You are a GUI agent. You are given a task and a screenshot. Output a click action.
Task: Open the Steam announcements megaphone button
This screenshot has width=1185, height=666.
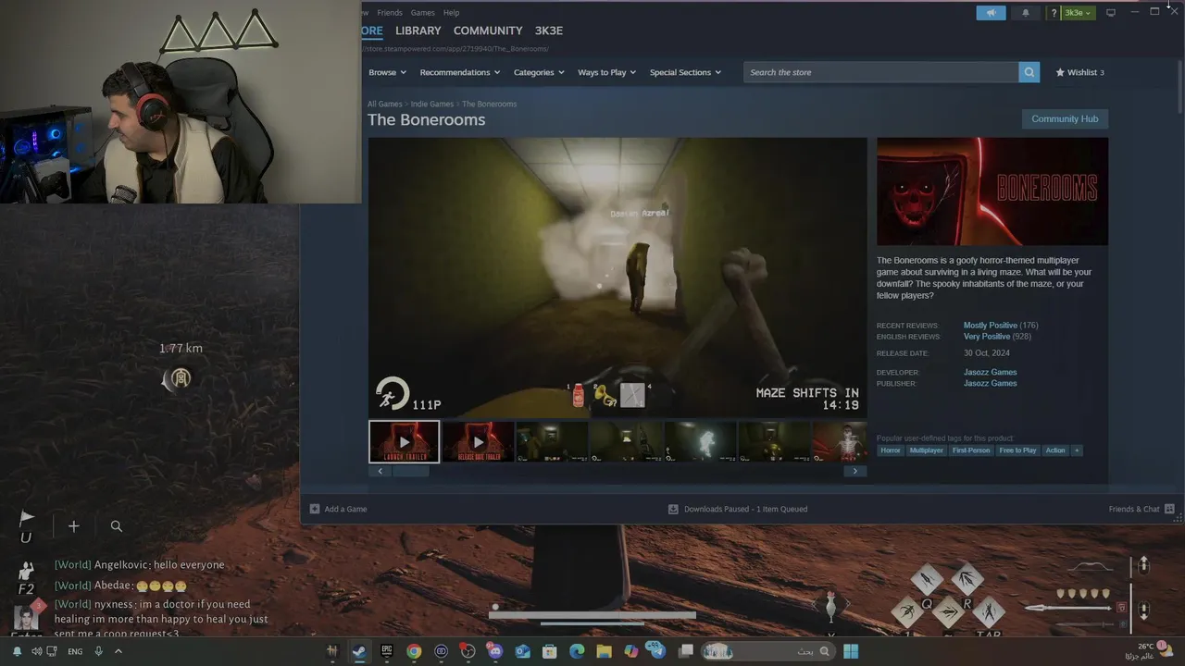[x=991, y=13]
